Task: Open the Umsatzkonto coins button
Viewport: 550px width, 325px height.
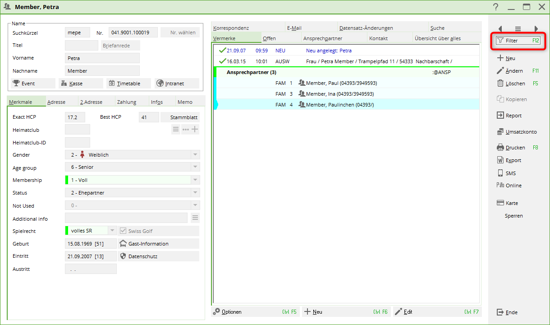Action: [x=517, y=132]
